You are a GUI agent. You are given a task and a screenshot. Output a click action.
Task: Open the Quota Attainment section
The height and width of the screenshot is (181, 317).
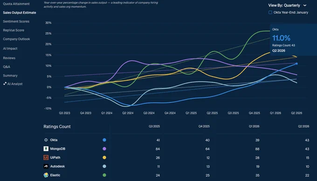(16, 4)
